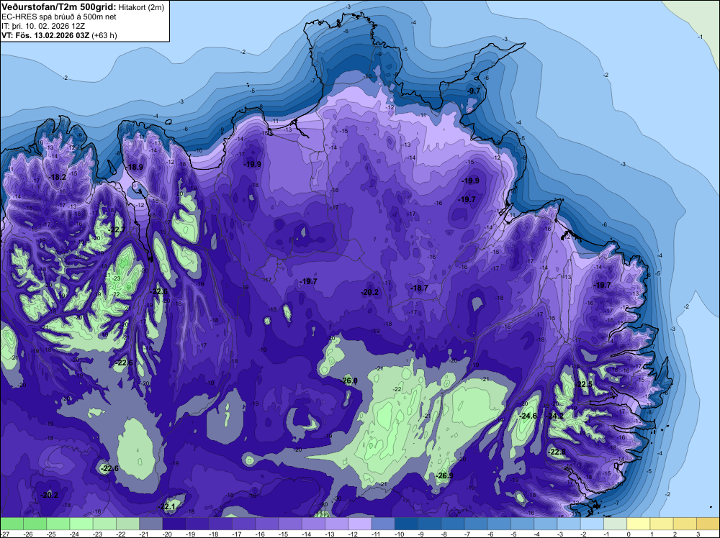
Task: Click the bold -18.2 temperature value
Action: 58,177
